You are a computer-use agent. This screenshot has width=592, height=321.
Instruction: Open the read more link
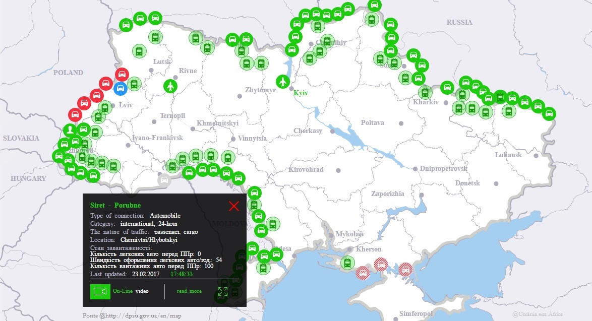(189, 291)
